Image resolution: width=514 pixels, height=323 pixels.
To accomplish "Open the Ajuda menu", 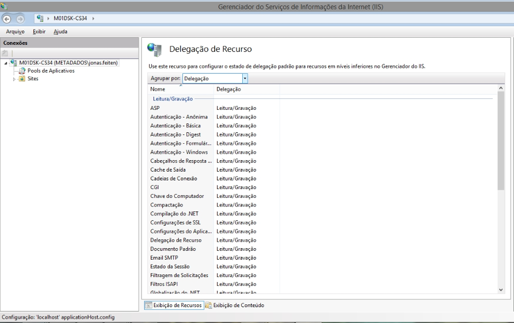I will (60, 32).
